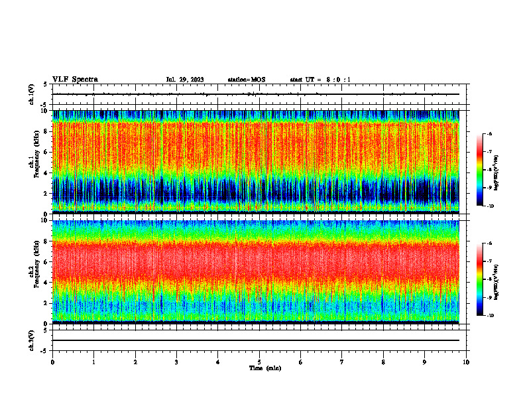
Task: Click the '6' kHz tick of ch.2 spectrogram
Action: [x=46, y=262]
